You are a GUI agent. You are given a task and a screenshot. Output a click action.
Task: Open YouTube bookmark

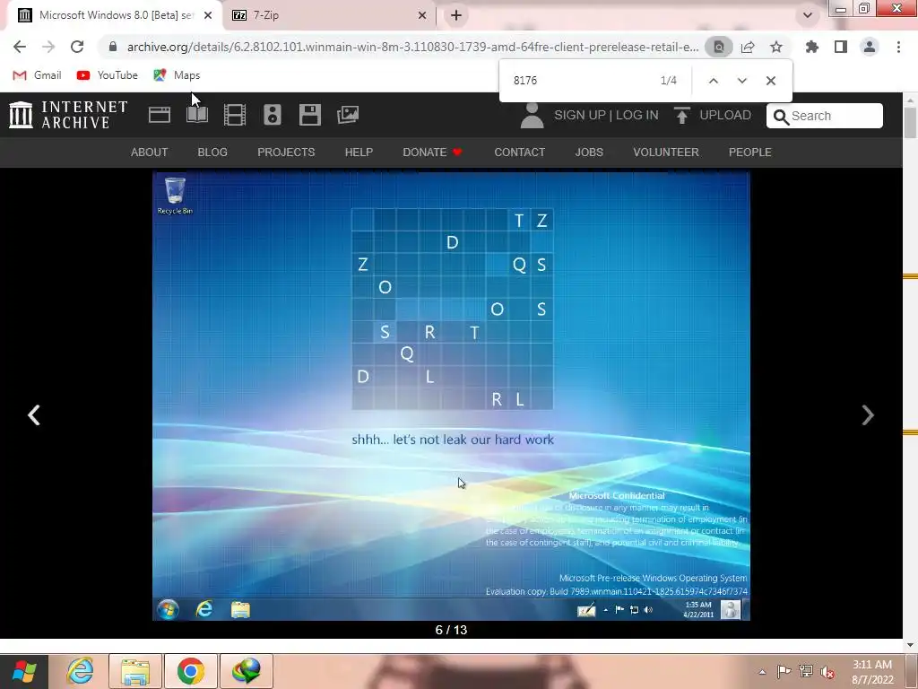pos(108,75)
